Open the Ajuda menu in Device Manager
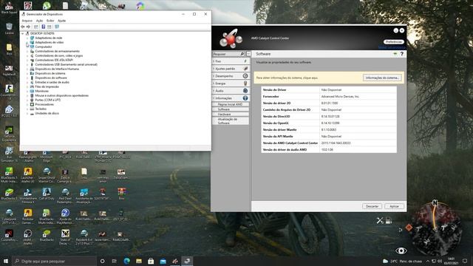 click(61, 21)
